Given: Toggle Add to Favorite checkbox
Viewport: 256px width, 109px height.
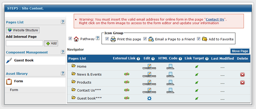Looking at the screenshot, I should pyautogui.click(x=199, y=39).
